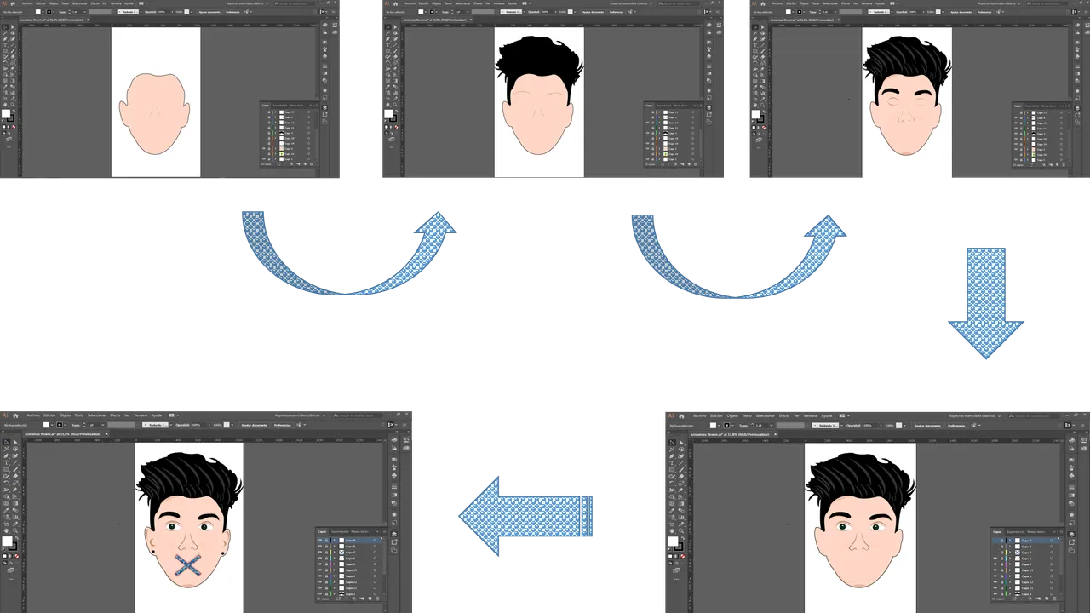Open Layers panel menu in taped-mouth window

pyautogui.click(x=384, y=531)
